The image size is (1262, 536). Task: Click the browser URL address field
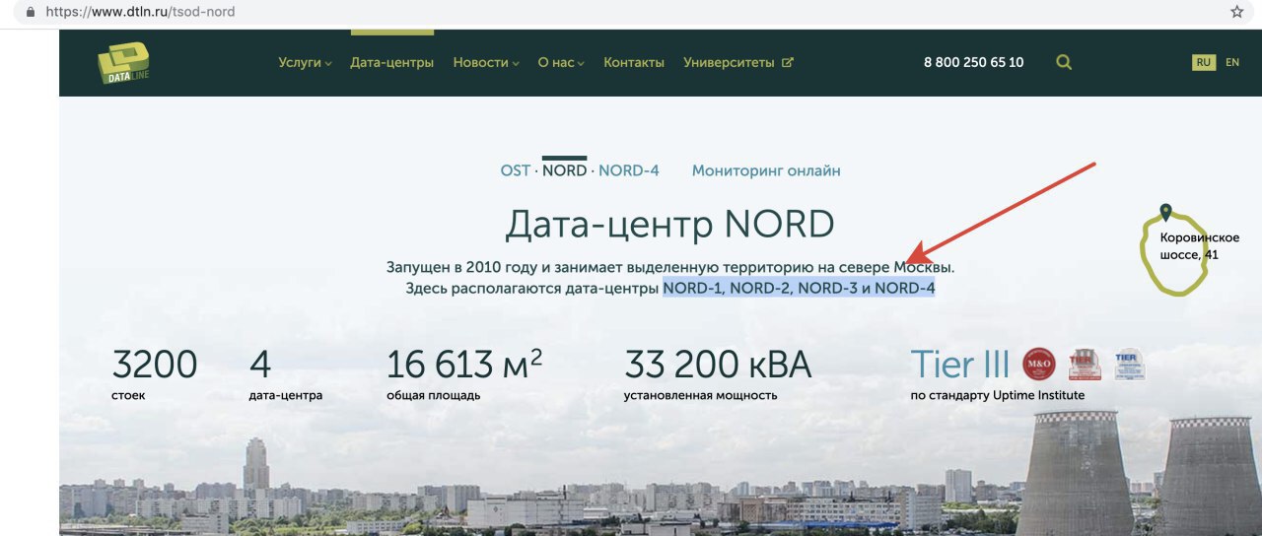point(631,13)
